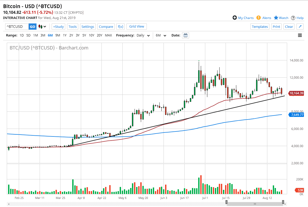
Task: Open the chart style dropdown arrow
Action: pos(45,27)
